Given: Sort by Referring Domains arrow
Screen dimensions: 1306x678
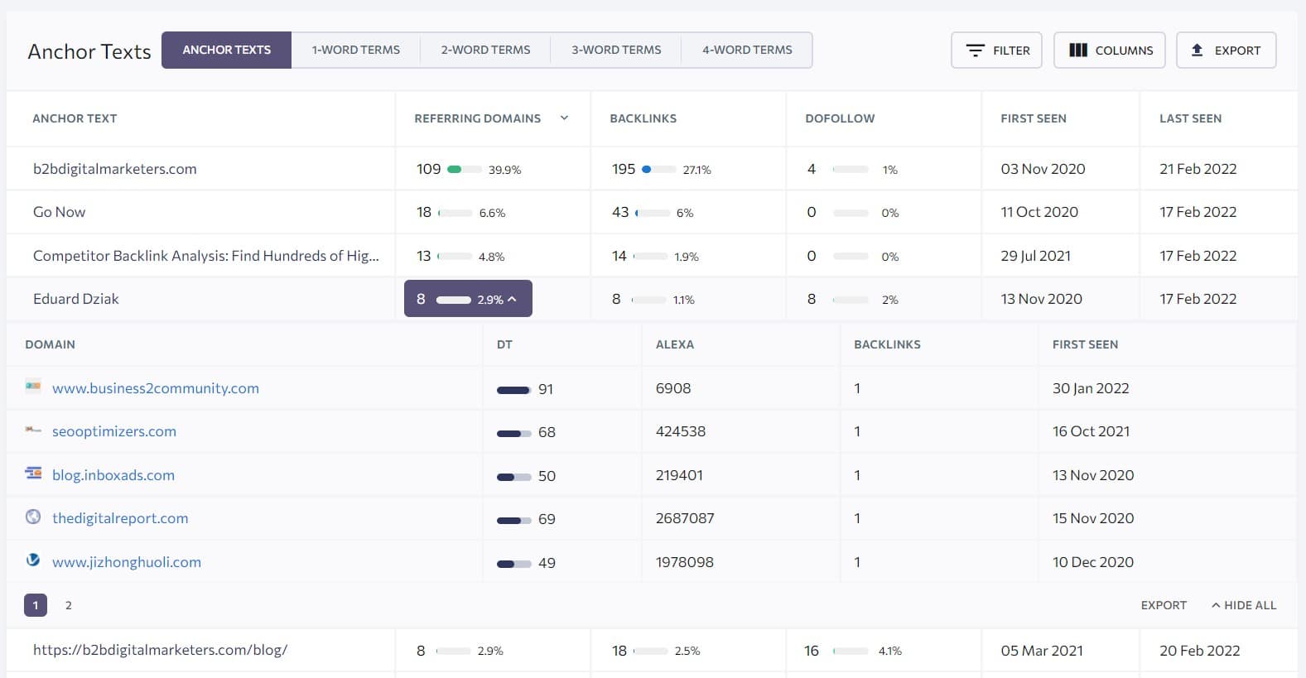Looking at the screenshot, I should click(x=564, y=118).
